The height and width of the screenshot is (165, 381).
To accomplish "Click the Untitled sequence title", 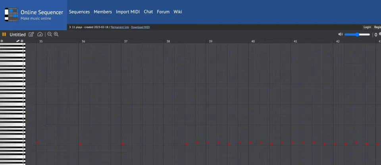I will coord(17,35).
